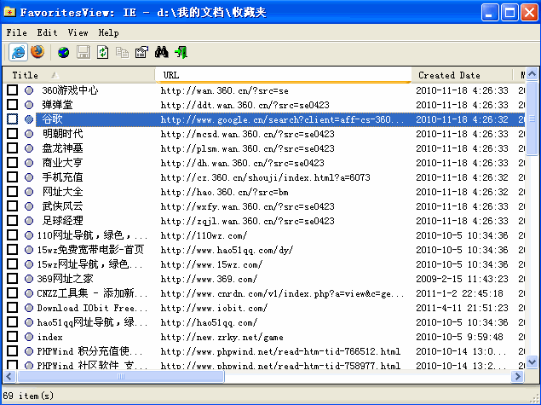Click the bookmark icon beside 弹弹堂
This screenshot has width=541, height=405.
[x=29, y=105]
